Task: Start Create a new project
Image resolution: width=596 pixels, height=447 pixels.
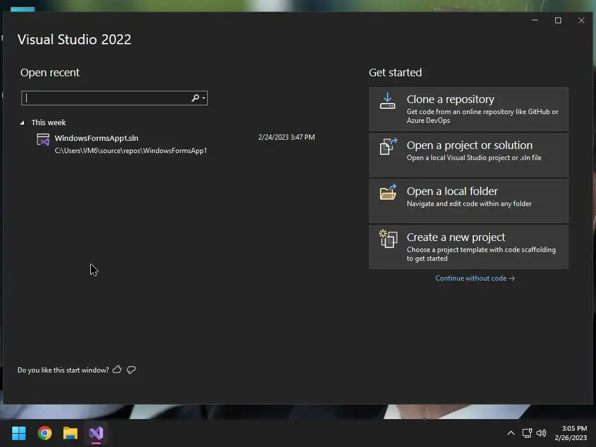Action: 469,247
